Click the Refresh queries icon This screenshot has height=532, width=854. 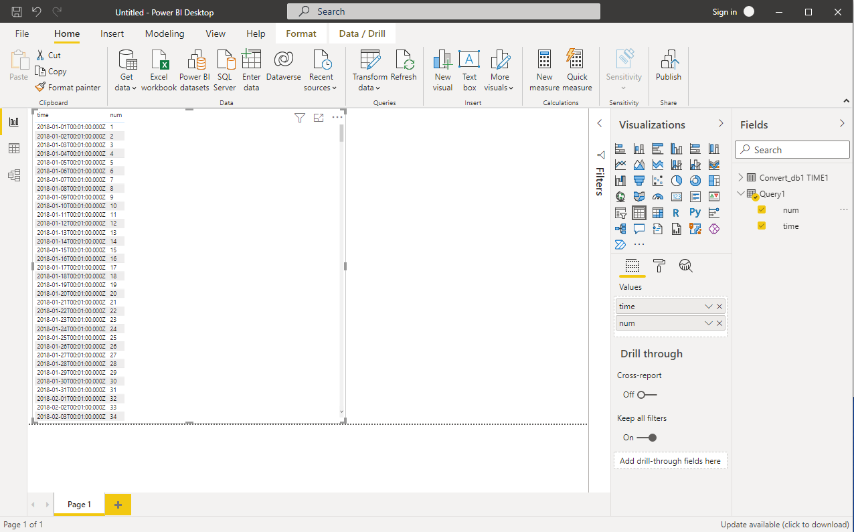[x=404, y=60]
